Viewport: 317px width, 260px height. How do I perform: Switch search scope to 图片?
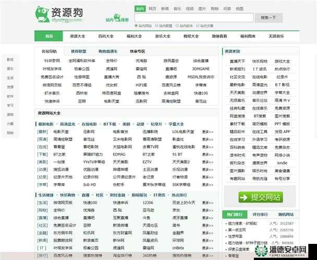click(x=202, y=9)
